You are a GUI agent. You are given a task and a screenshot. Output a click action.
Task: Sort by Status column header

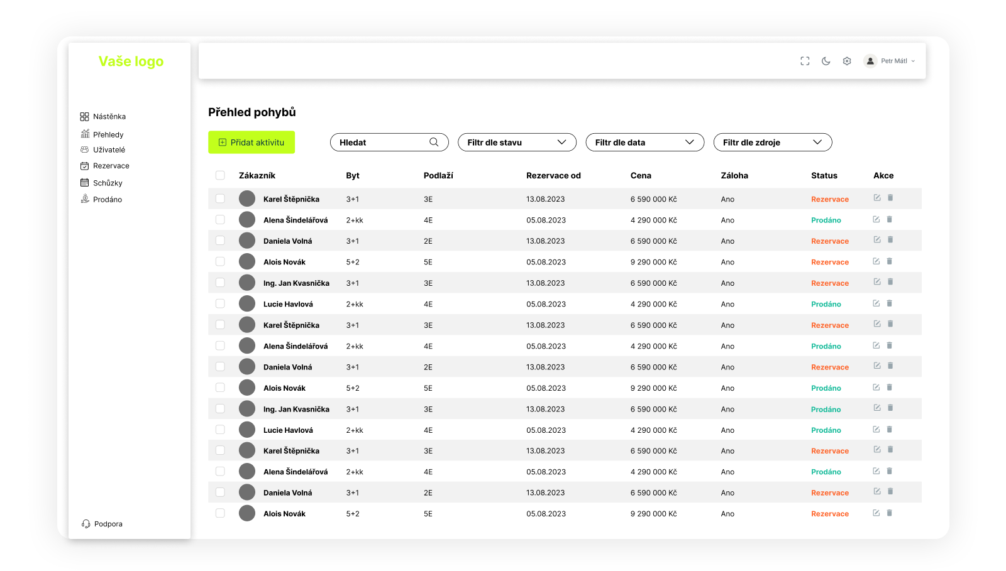(824, 176)
